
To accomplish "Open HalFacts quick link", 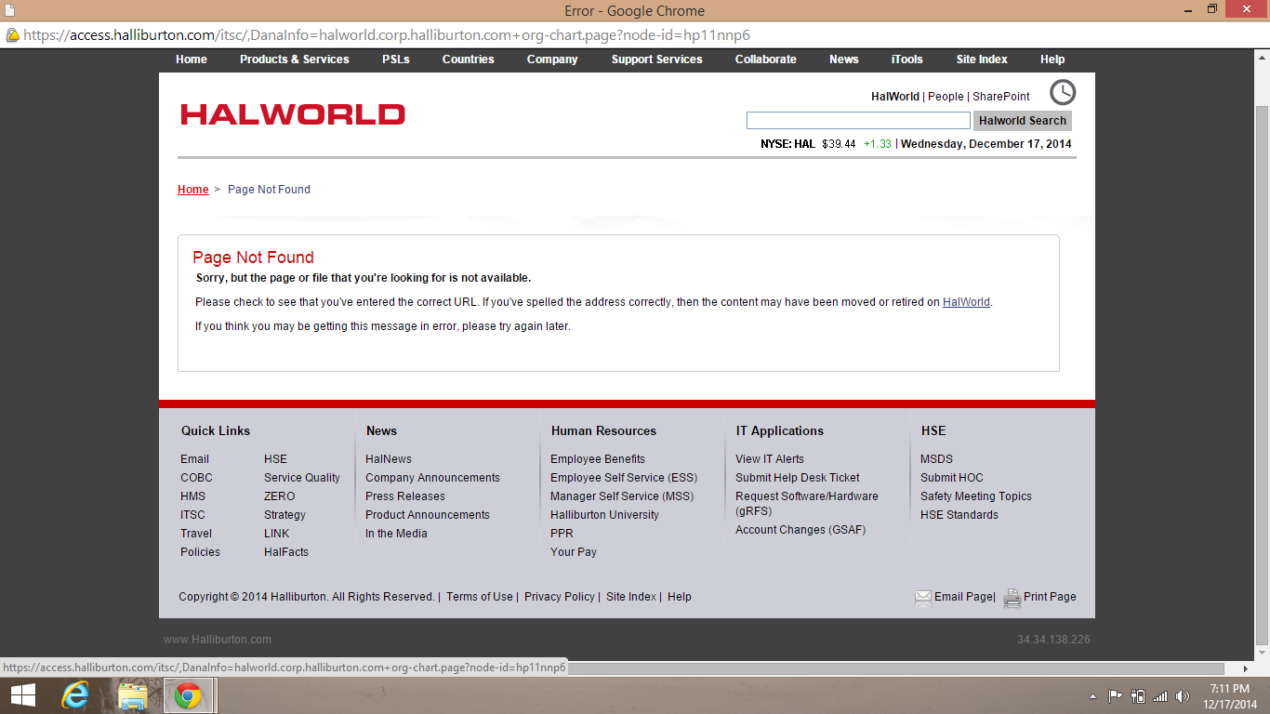I will [x=286, y=552].
